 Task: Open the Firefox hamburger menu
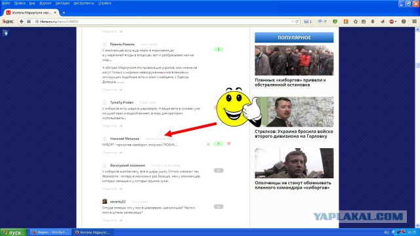click(414, 22)
